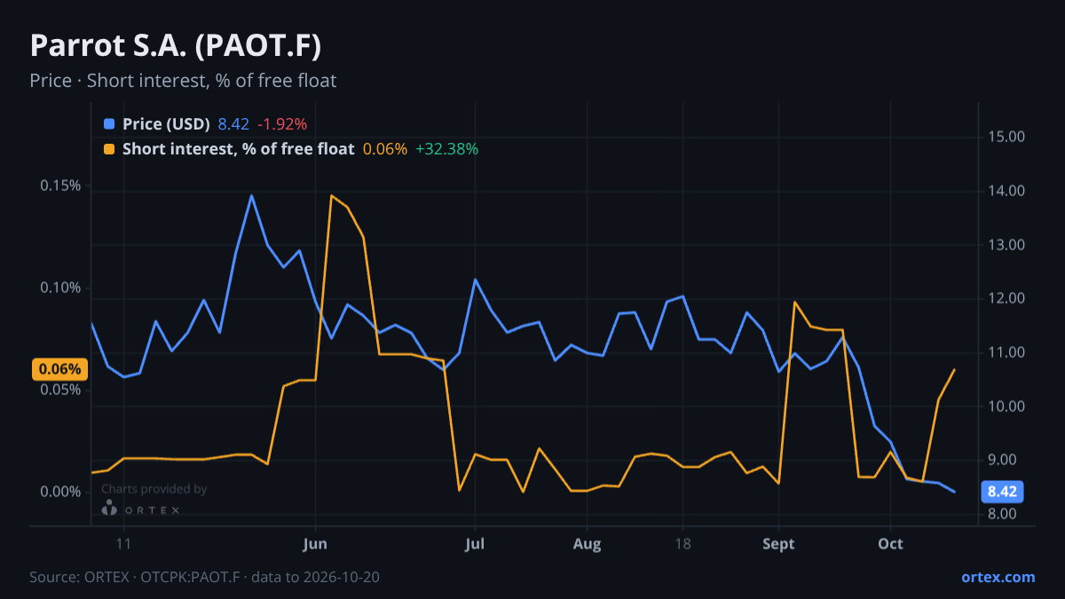Click the 11.00 right axis label
1065x599 pixels.
(x=1006, y=352)
